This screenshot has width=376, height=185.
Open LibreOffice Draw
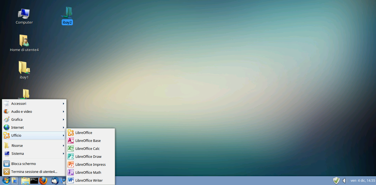pos(91,156)
